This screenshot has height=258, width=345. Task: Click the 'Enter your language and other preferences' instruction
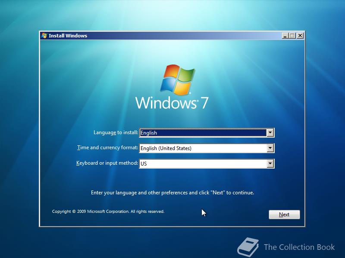[172, 193]
